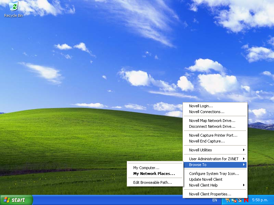Expand User Administration for ZXNET submenu
The image size is (274, 205).
pos(215,159)
